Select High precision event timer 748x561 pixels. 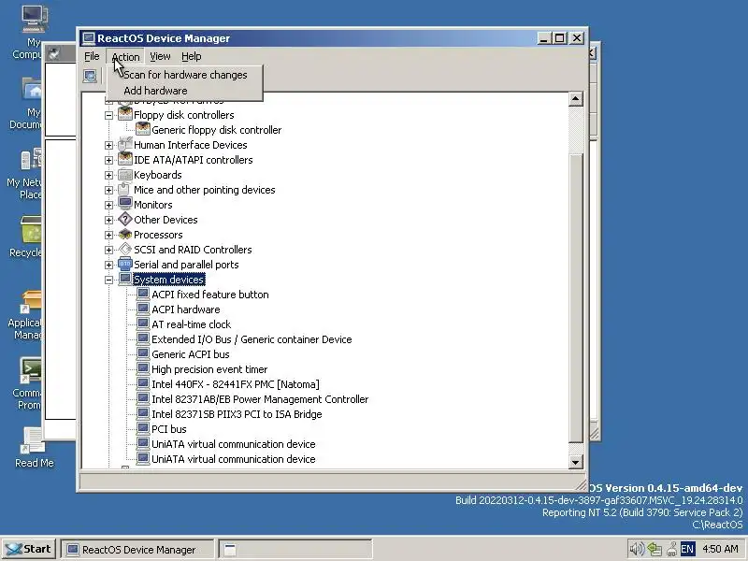(209, 369)
